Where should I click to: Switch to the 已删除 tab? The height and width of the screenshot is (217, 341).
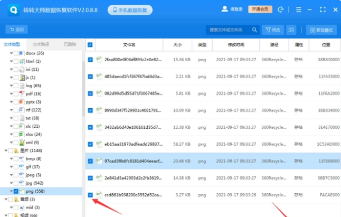tap(70, 44)
